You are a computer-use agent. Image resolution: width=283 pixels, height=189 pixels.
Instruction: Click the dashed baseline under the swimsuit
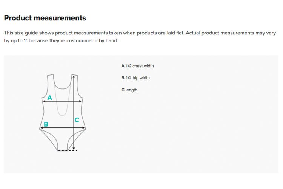(x=67, y=150)
